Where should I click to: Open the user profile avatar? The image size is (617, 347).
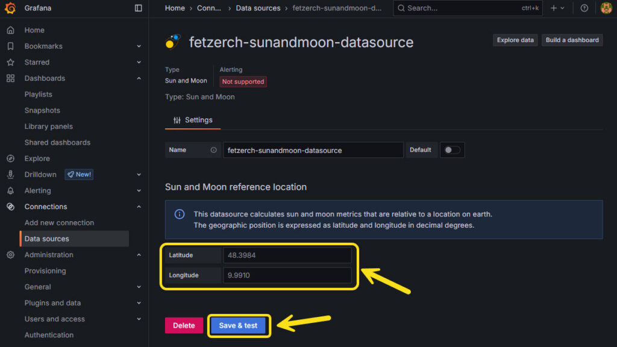pos(606,8)
